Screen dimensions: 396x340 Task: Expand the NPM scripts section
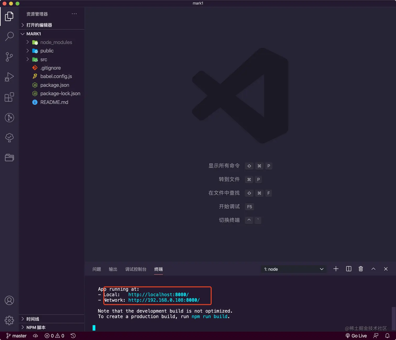point(52,327)
